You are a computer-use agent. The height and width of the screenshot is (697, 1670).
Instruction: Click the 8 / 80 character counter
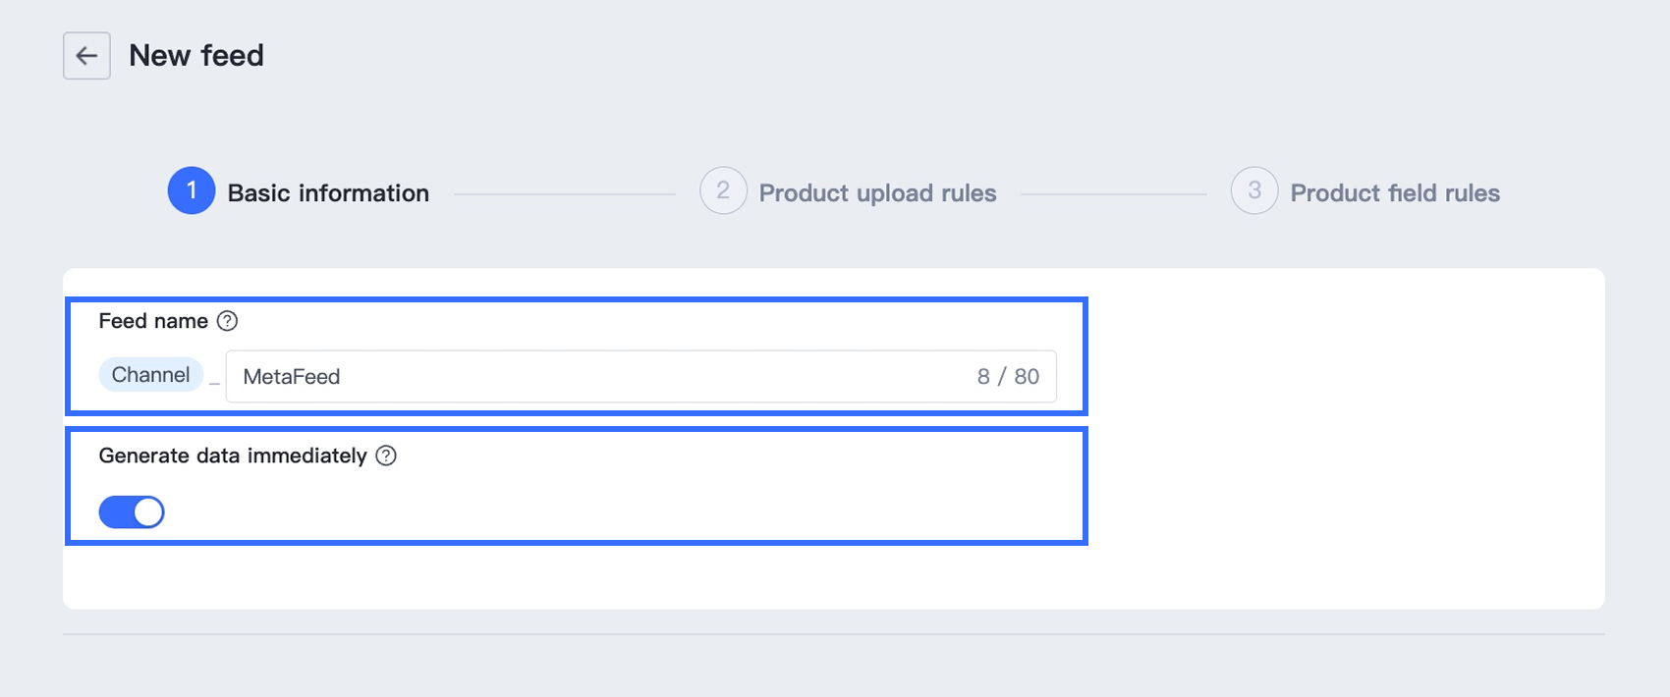1008,377
